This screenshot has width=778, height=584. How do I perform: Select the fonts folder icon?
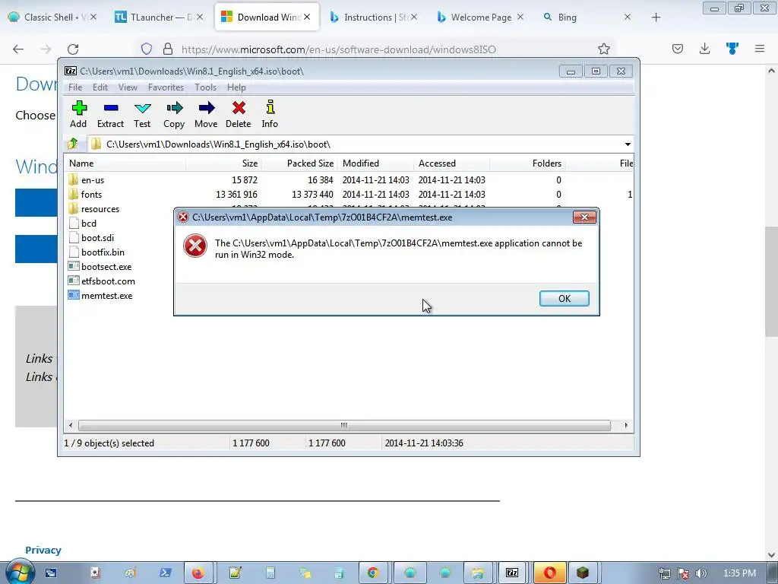(74, 194)
